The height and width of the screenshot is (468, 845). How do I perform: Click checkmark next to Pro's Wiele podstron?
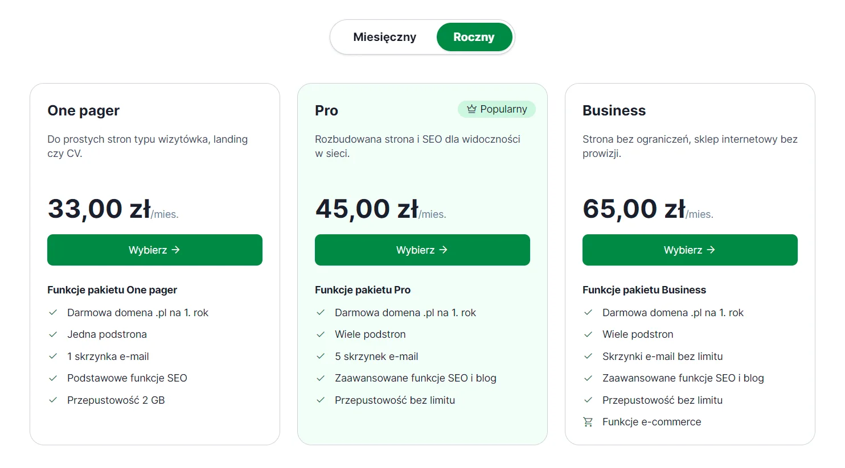coord(321,334)
